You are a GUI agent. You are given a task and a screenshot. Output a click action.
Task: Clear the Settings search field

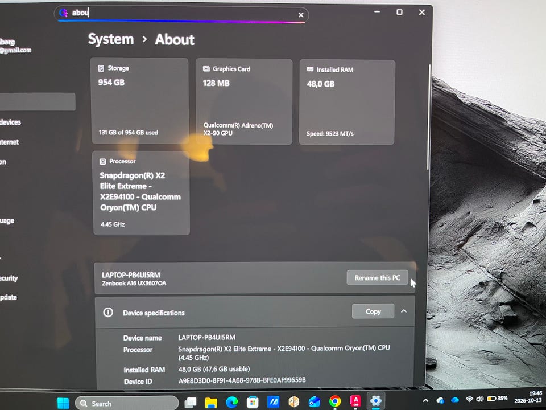click(x=301, y=15)
